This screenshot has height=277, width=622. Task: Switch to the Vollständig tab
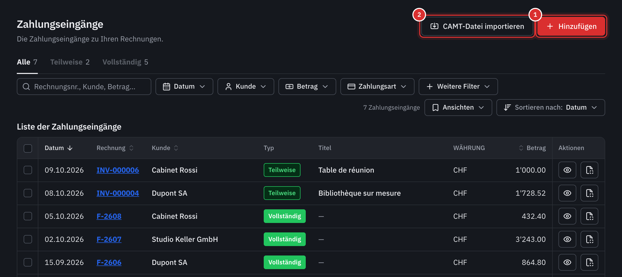[125, 62]
